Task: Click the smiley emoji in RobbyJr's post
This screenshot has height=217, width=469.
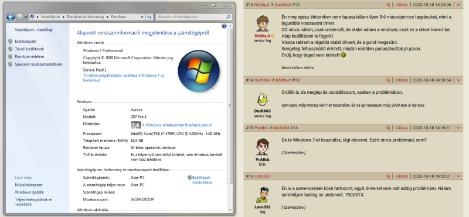Action: 344,55
